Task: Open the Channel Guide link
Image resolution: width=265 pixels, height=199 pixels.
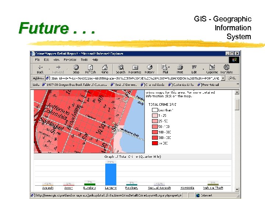Action: pyautogui.click(x=153, y=85)
